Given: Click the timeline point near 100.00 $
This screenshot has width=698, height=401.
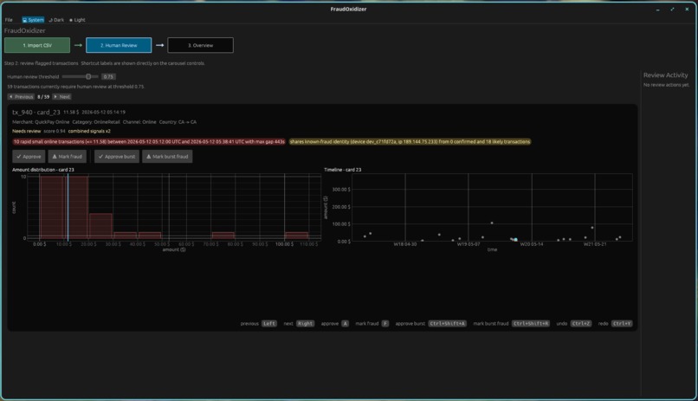Looking at the screenshot, I should [x=492, y=223].
